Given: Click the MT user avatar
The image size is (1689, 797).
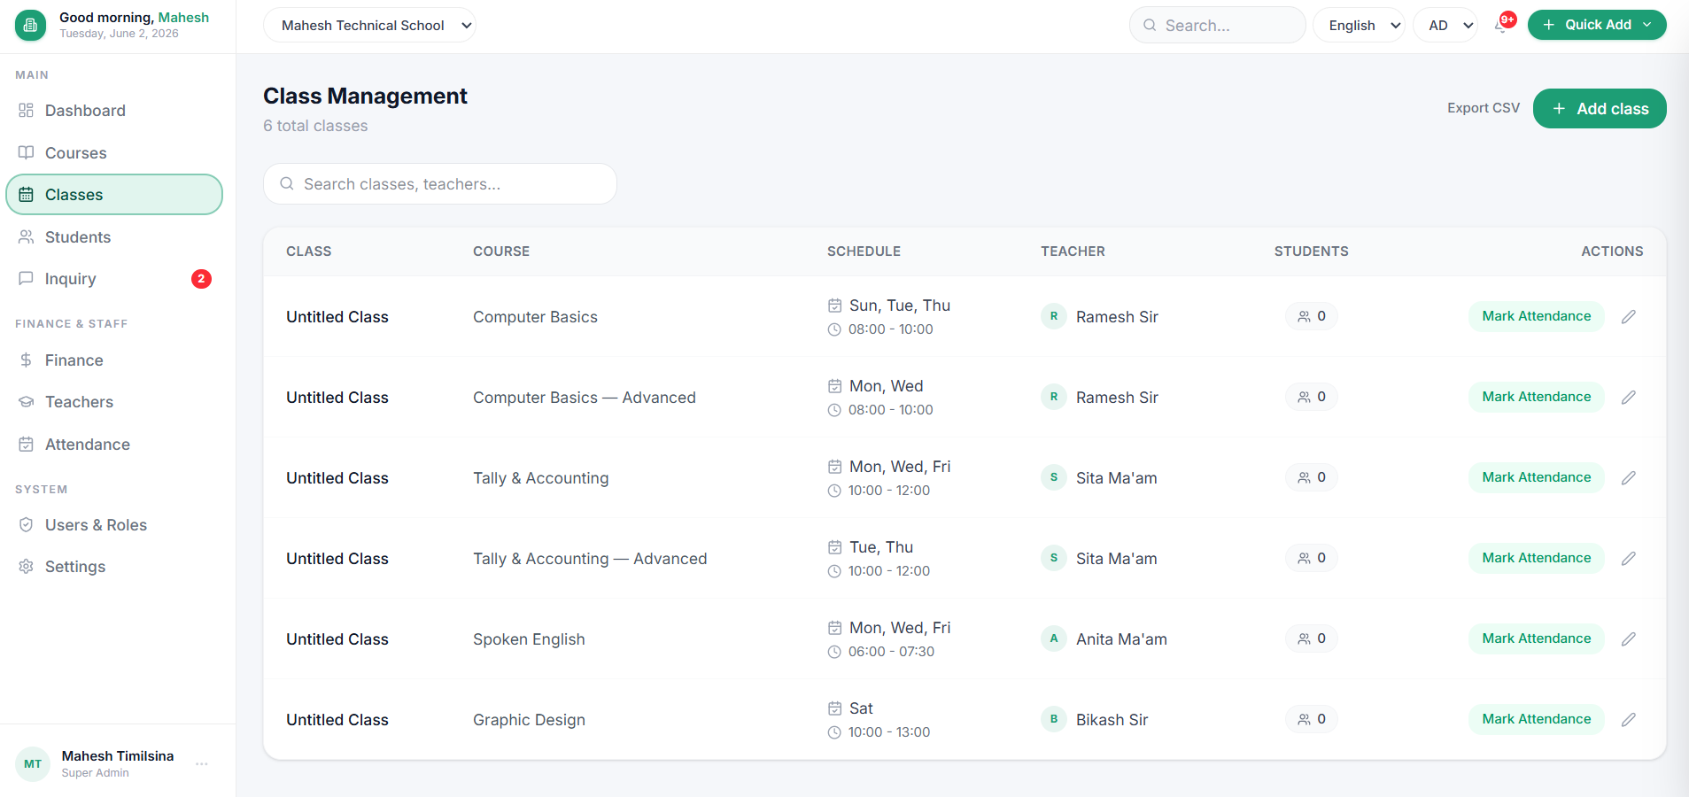Looking at the screenshot, I should (x=33, y=763).
